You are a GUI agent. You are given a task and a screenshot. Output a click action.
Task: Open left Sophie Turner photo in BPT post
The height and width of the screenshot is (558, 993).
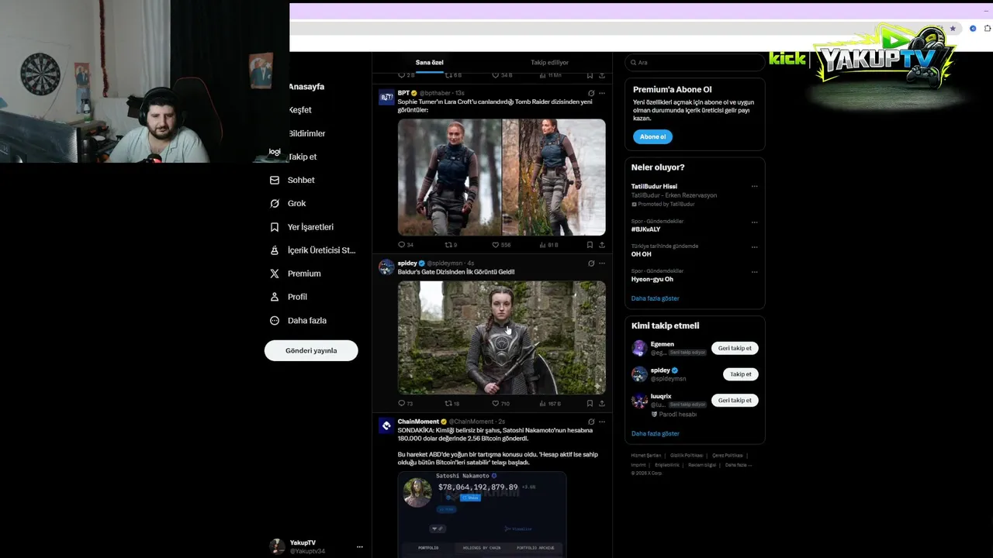450,177
